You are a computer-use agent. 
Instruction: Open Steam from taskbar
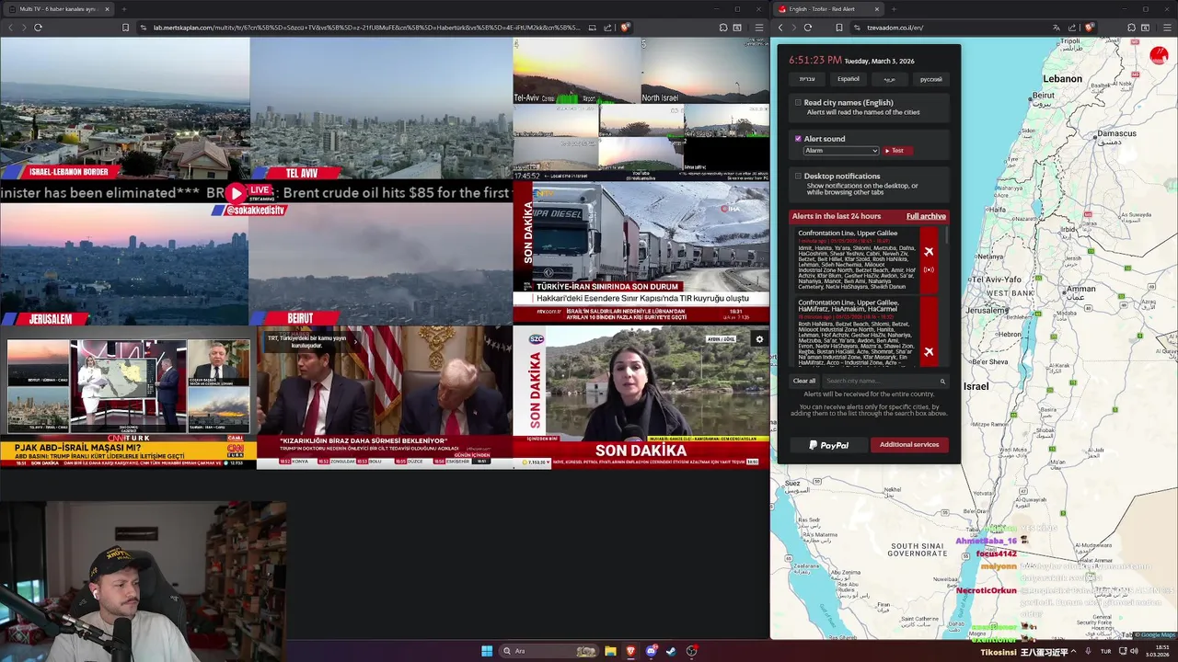pyautogui.click(x=671, y=651)
